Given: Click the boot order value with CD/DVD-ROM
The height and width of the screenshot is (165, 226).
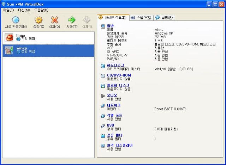Looking at the screenshot, I should click(x=185, y=44).
